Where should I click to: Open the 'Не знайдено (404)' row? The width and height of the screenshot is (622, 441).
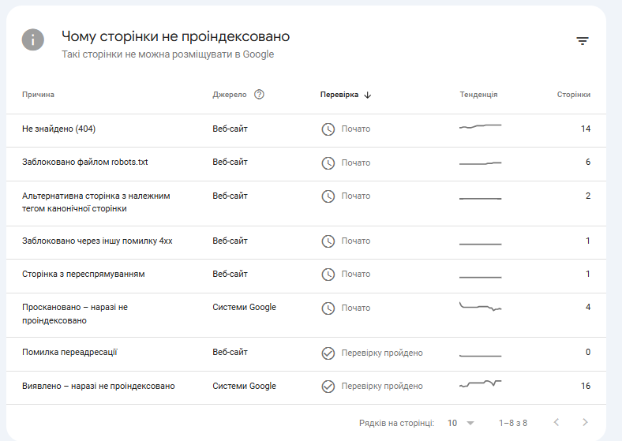point(59,129)
